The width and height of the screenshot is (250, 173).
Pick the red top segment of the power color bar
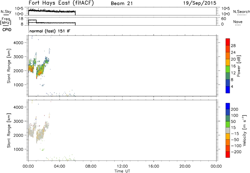[x=228, y=42]
